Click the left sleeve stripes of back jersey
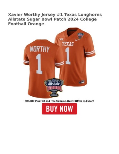 pos(26,62)
